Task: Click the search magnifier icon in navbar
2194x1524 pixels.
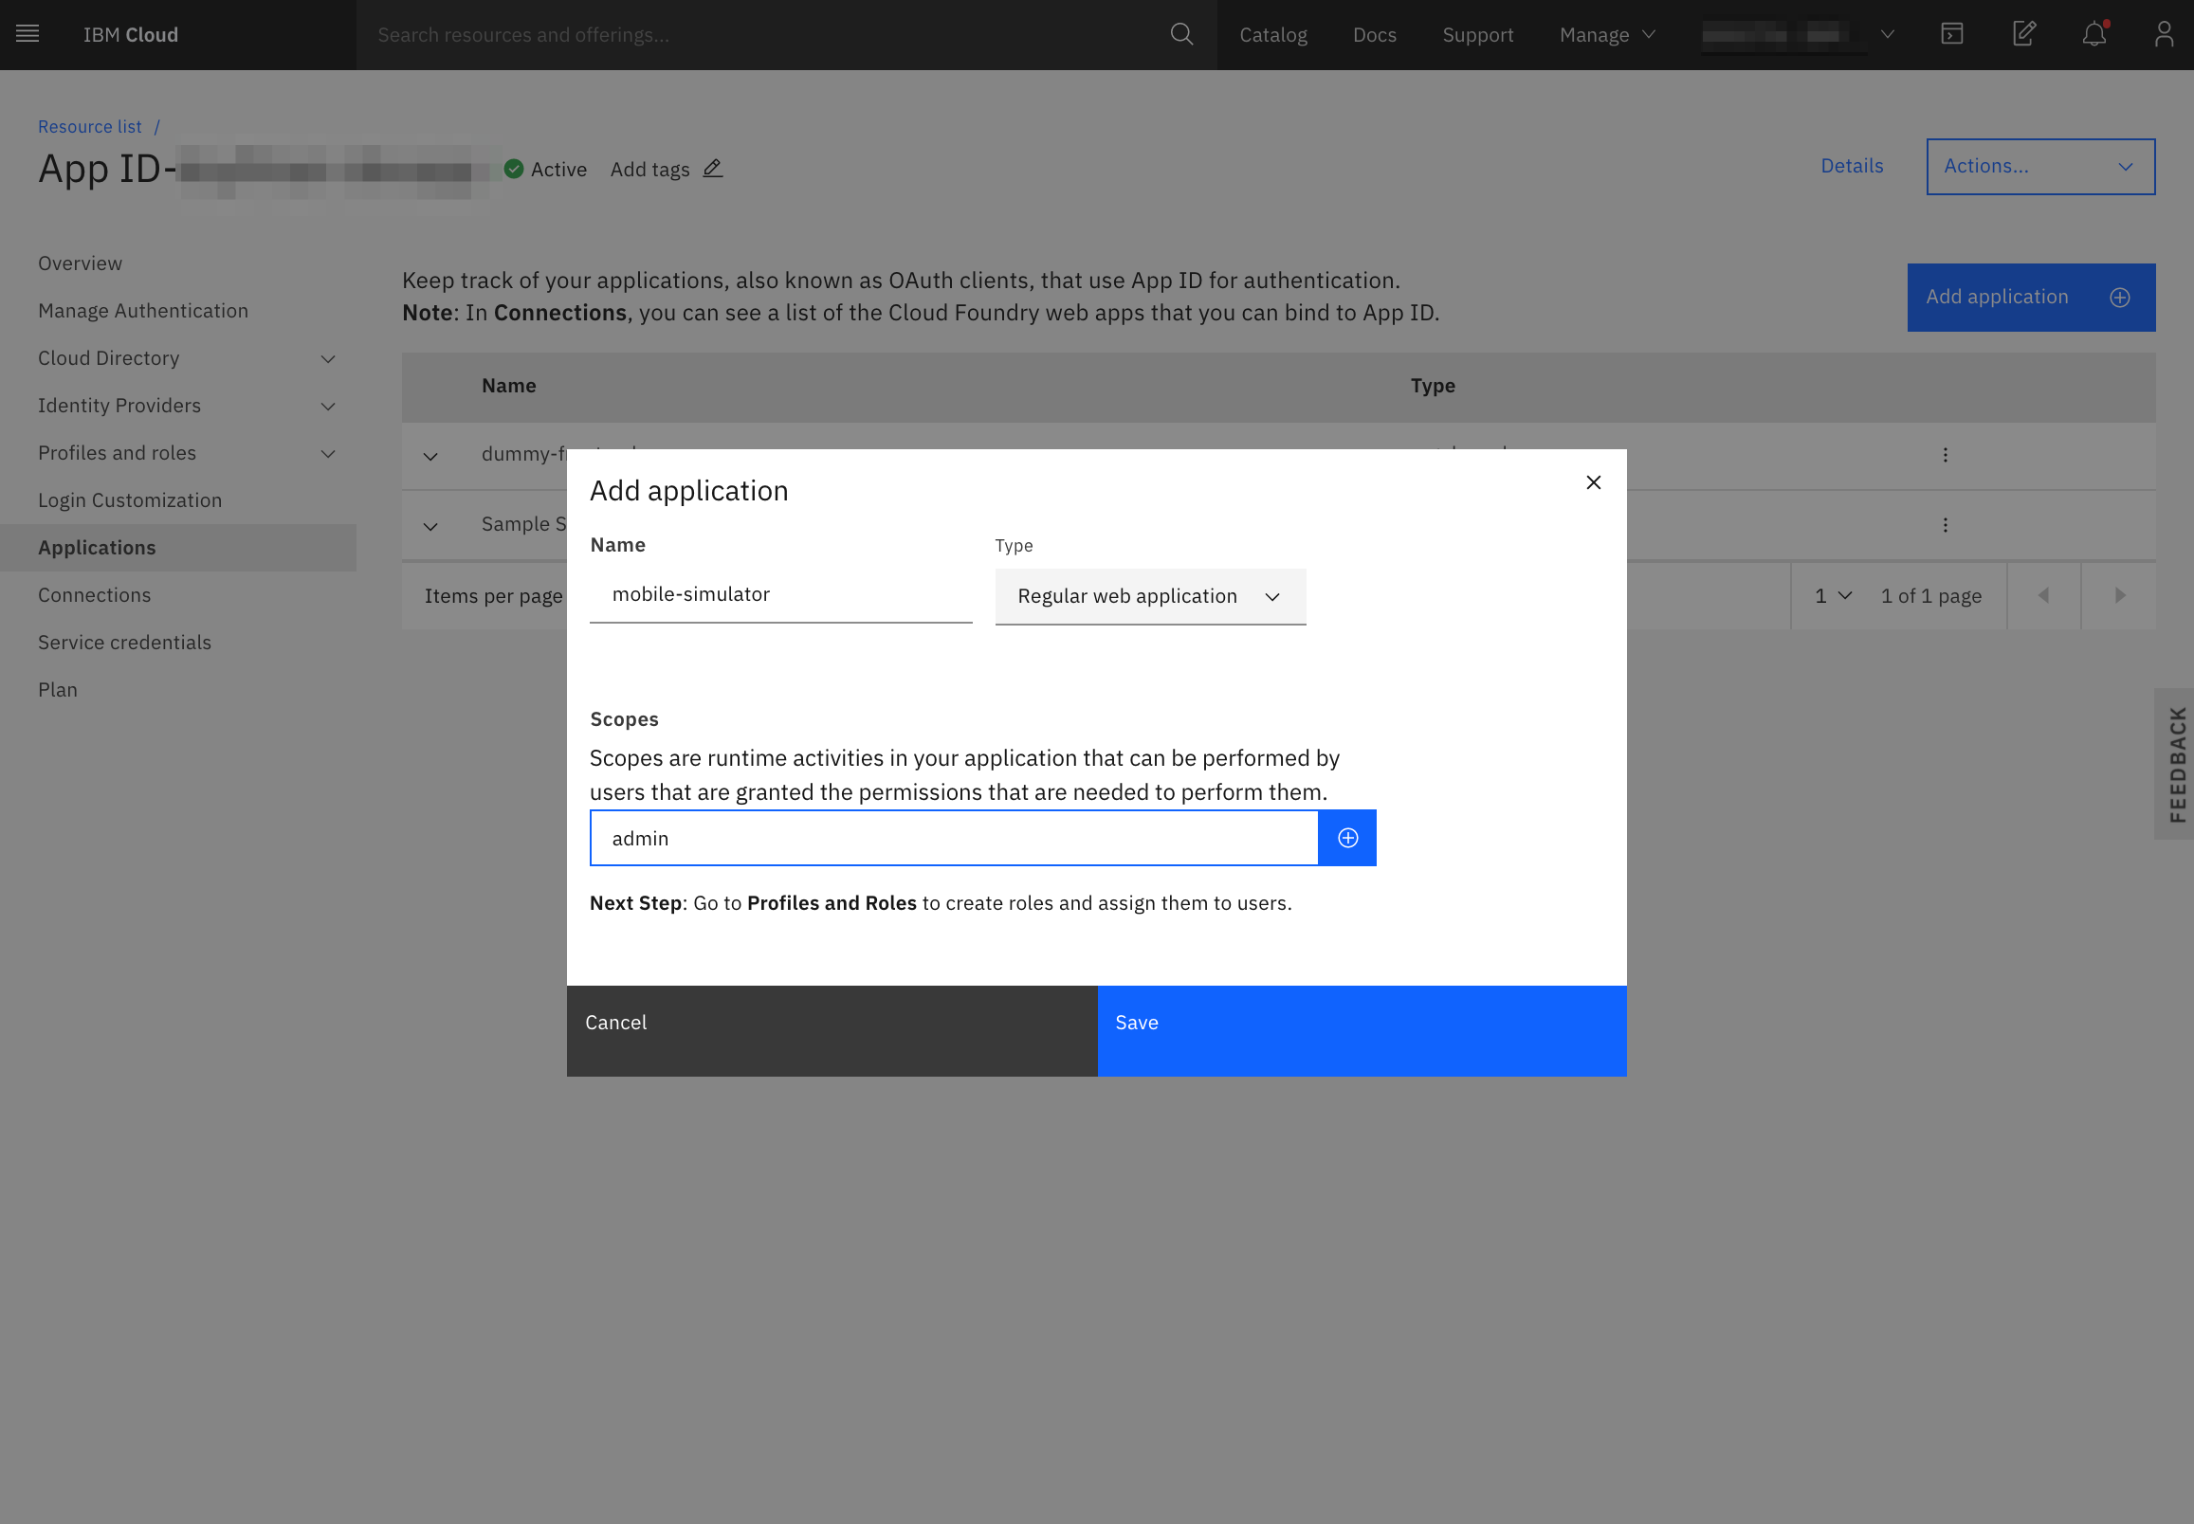Action: tap(1182, 33)
